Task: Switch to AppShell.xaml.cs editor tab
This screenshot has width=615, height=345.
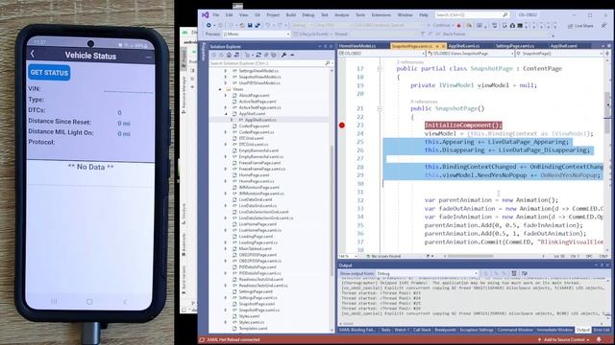Action: click(x=464, y=46)
